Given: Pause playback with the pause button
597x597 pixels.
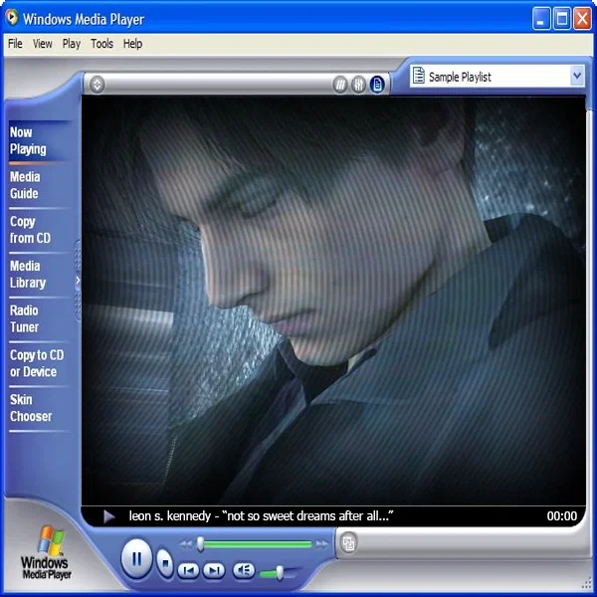Looking at the screenshot, I should (x=136, y=559).
